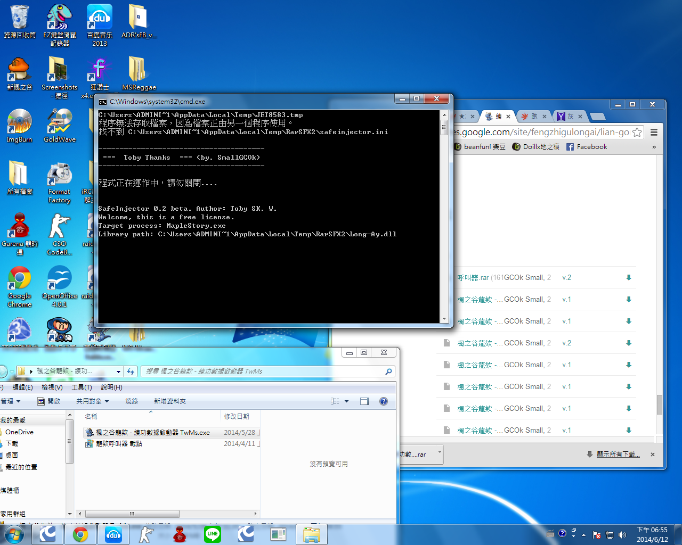This screenshot has height=545, width=682.
Task: Click the Explorer refresh button
Action: [x=131, y=371]
